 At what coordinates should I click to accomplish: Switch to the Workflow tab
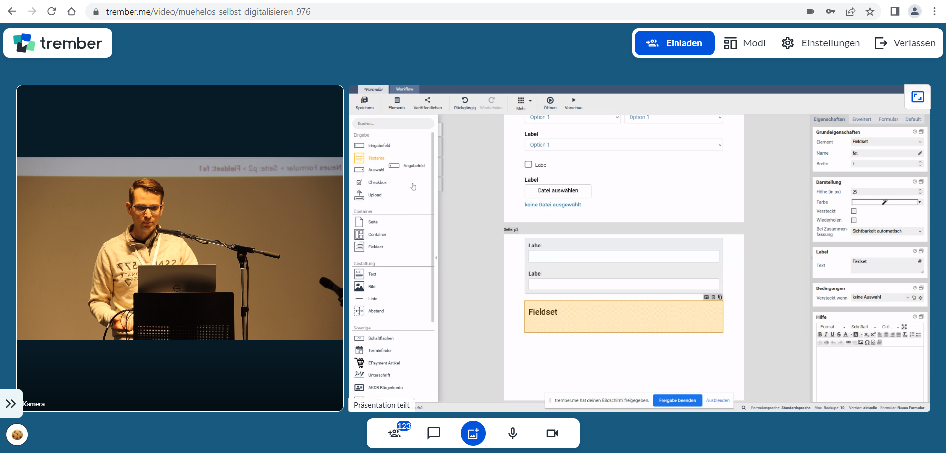pyautogui.click(x=405, y=89)
